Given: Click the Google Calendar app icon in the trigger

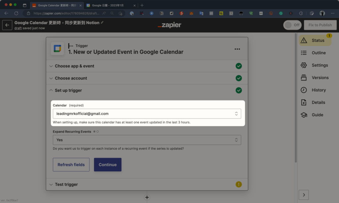Looking at the screenshot, I should (x=57, y=49).
